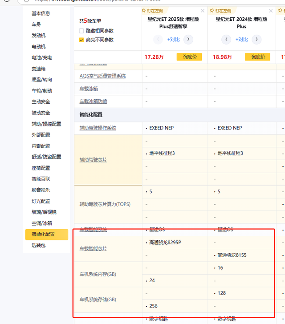This screenshot has width=285, height=324.
Task: Jump to 电动机 section
Action: point(38,47)
